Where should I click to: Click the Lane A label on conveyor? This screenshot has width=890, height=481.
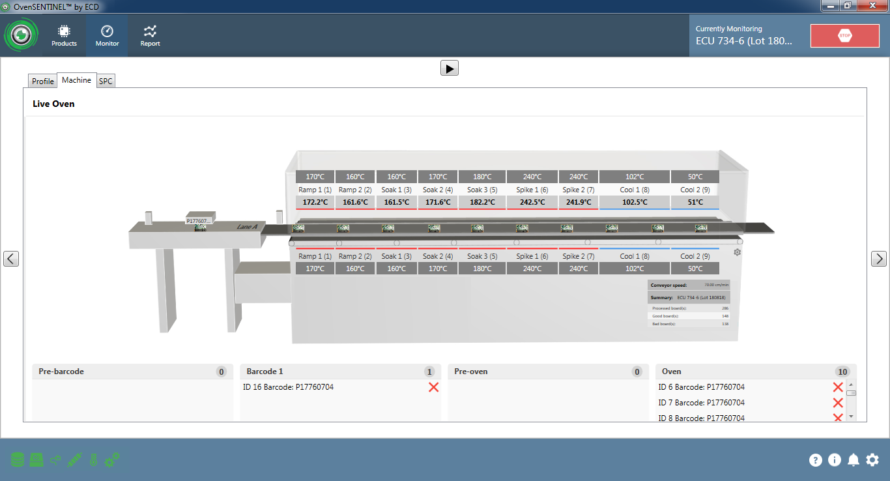tap(247, 227)
